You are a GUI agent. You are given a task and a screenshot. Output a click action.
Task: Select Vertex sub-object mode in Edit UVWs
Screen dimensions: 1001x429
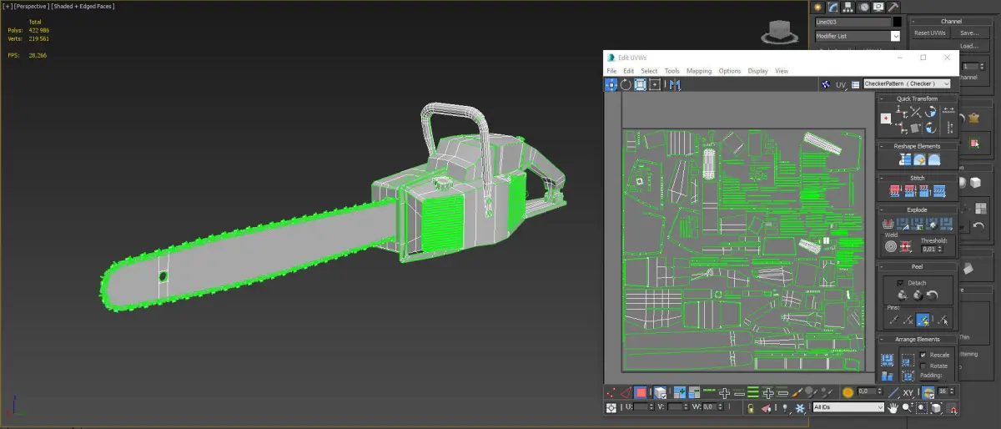[x=611, y=392]
